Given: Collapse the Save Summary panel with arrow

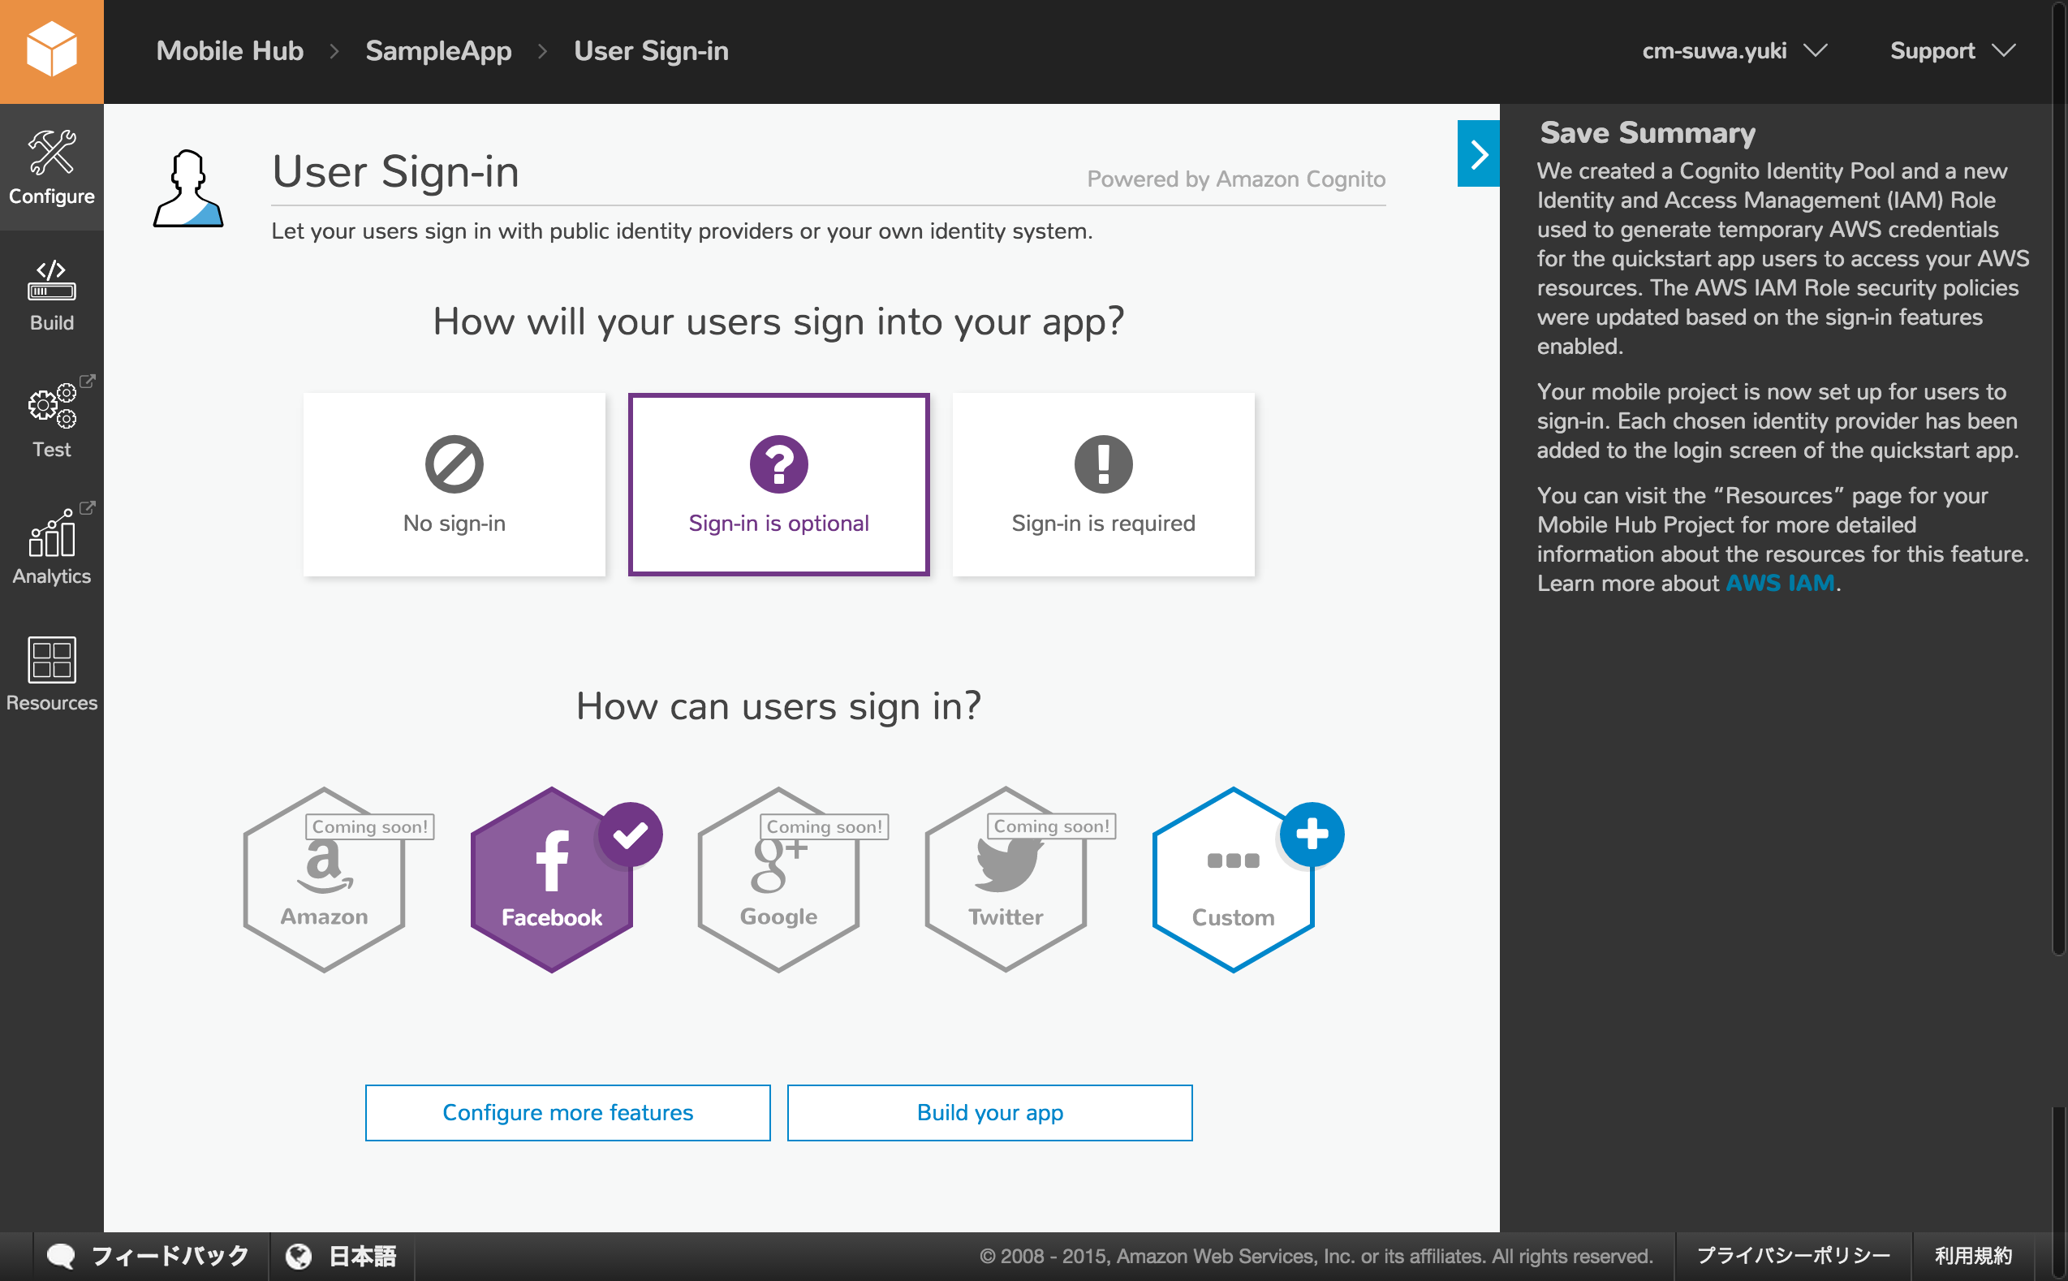Looking at the screenshot, I should coord(1478,153).
